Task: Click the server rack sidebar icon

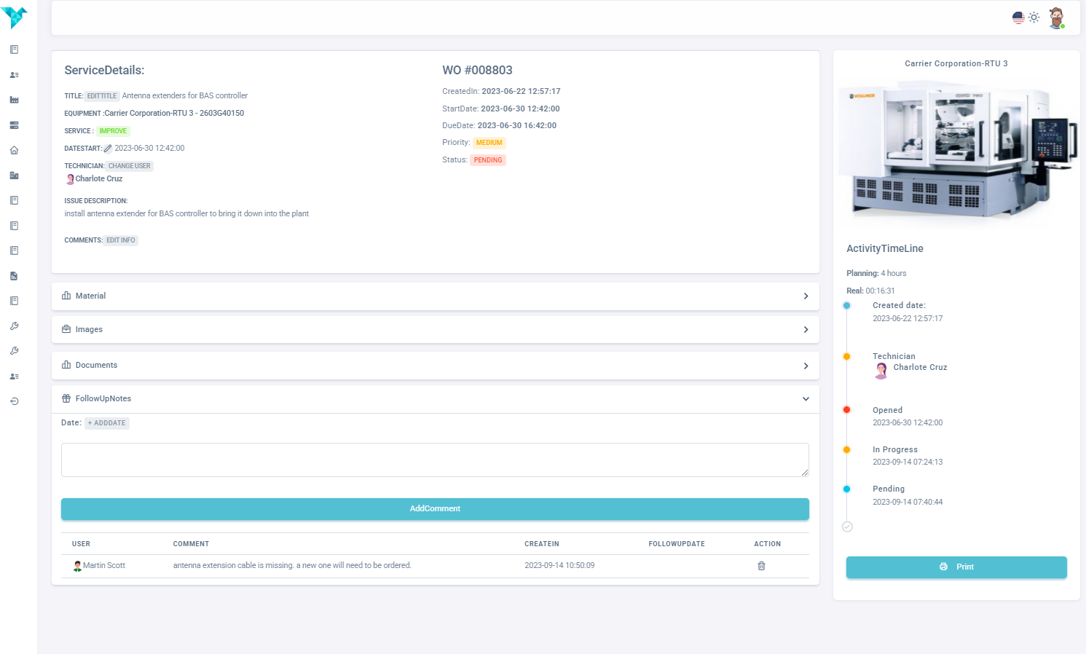Action: 14,125
